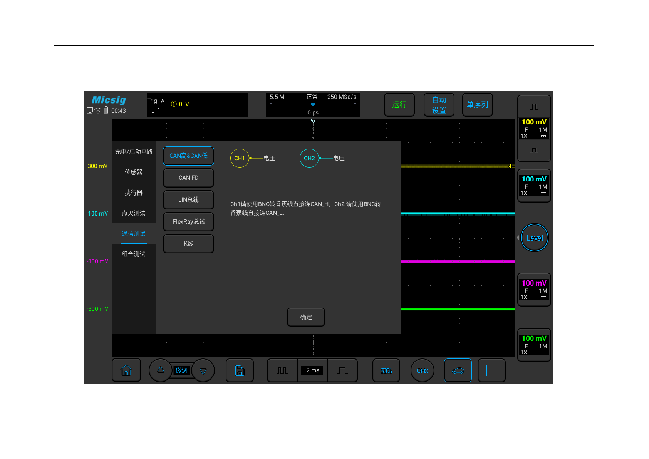Open magenta channel 3 100 mV settings
Screen dimensions: 649x459
(534, 290)
